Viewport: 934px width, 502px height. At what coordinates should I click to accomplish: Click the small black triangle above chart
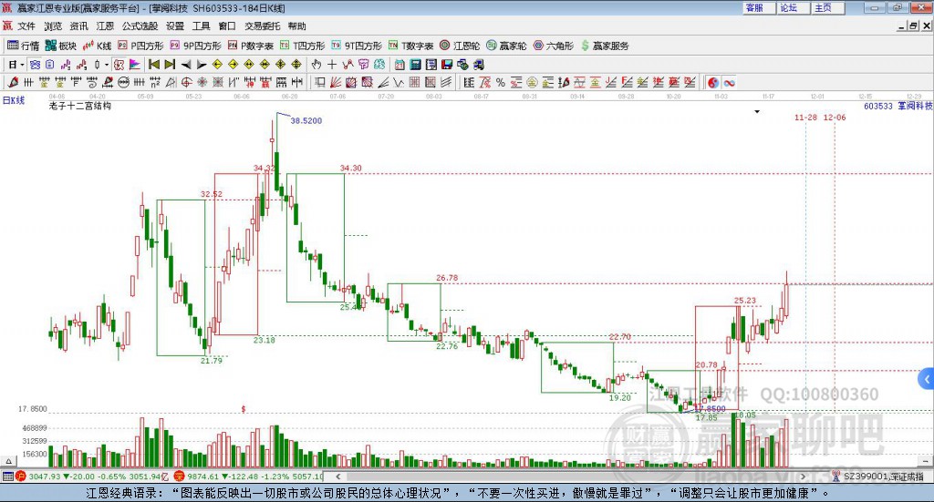coord(757,112)
